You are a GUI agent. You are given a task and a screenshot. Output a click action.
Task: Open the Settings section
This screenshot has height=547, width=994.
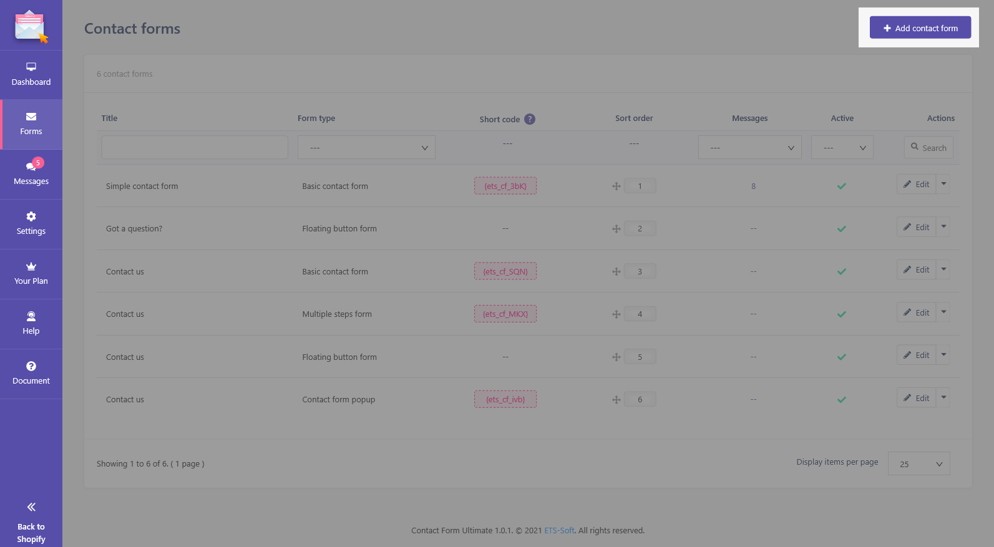point(31,224)
